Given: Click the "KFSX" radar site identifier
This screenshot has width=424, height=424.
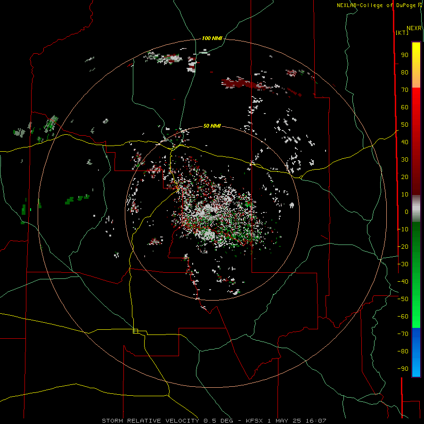Looking at the screenshot, I should tap(254, 421).
